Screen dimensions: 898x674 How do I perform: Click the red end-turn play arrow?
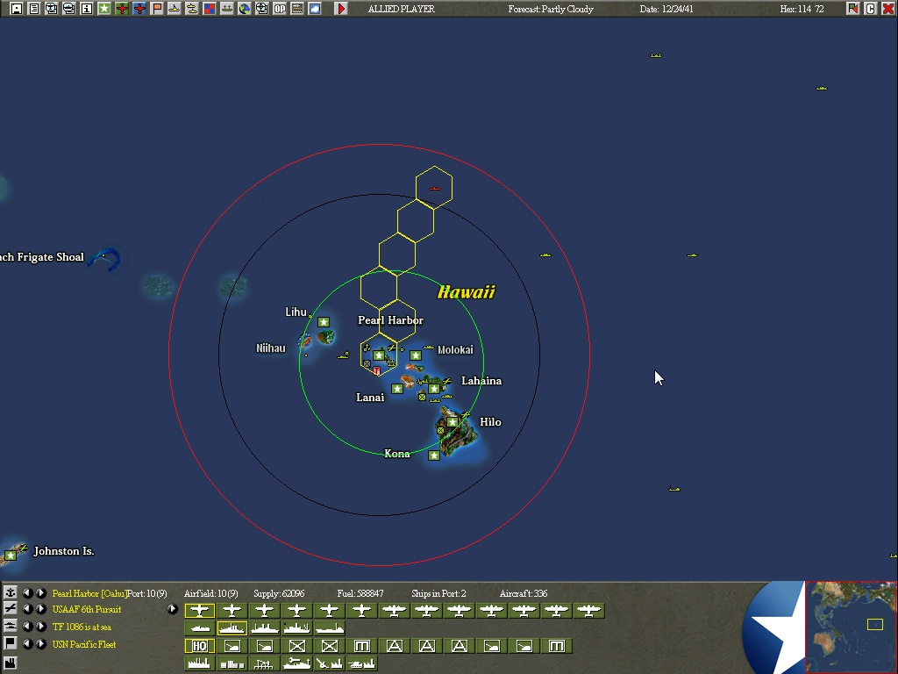tap(341, 9)
